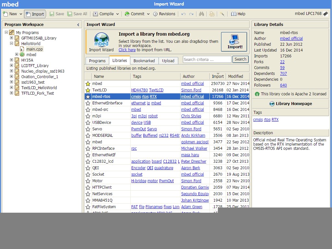
Task: Click the Save toolbar icon
Action: pos(52,14)
